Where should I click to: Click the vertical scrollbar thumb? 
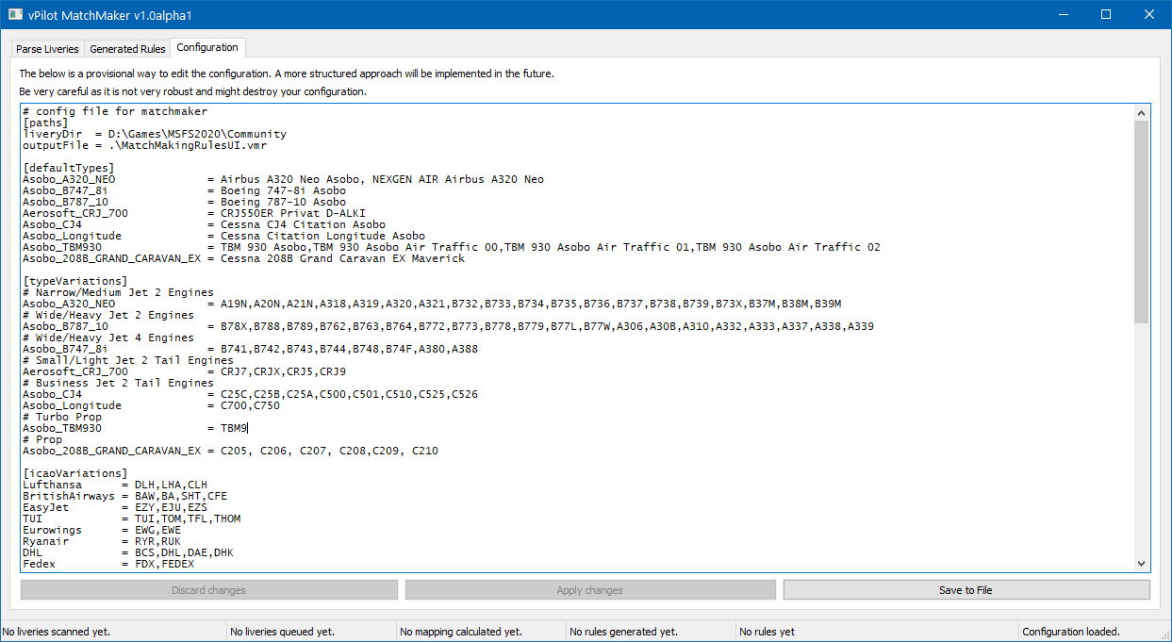1142,222
